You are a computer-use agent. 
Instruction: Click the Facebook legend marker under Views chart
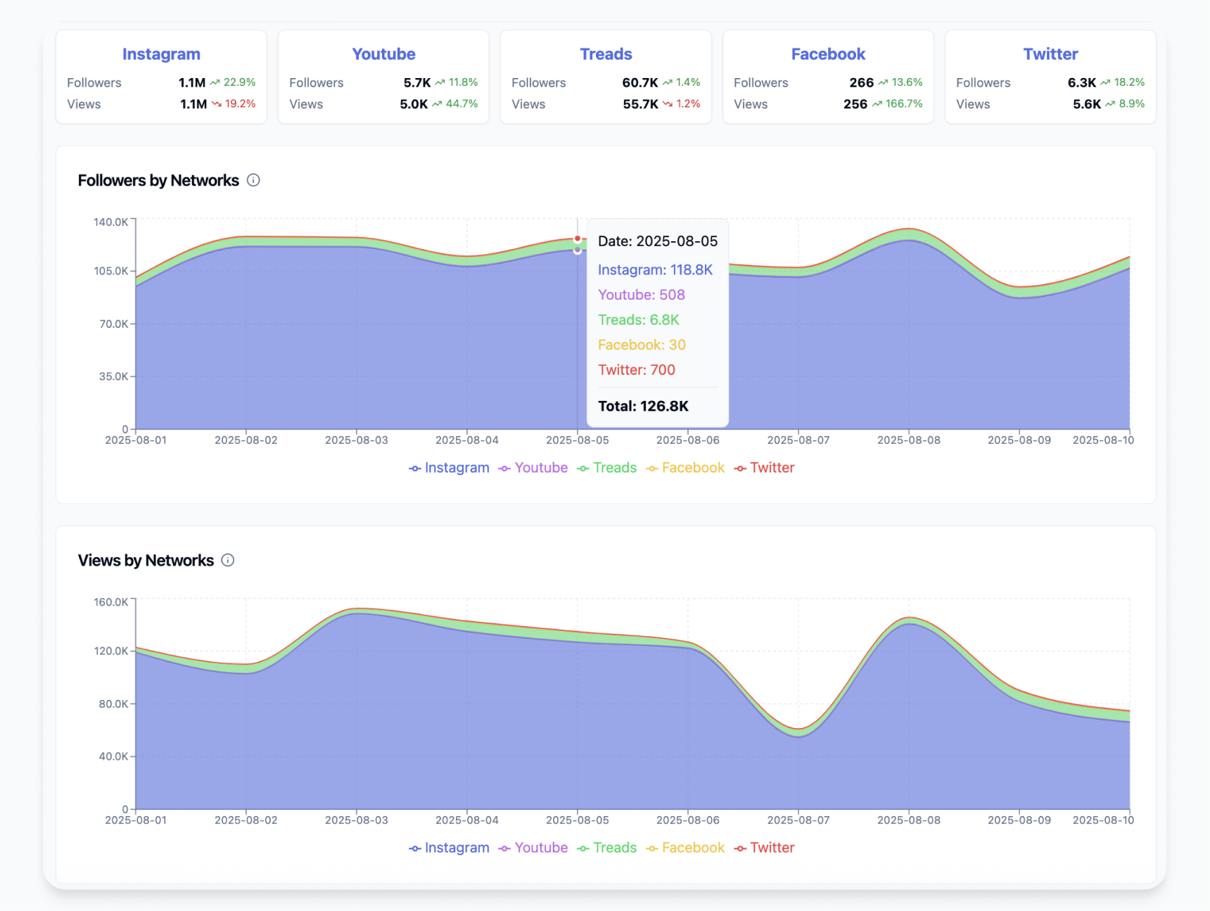coord(652,848)
